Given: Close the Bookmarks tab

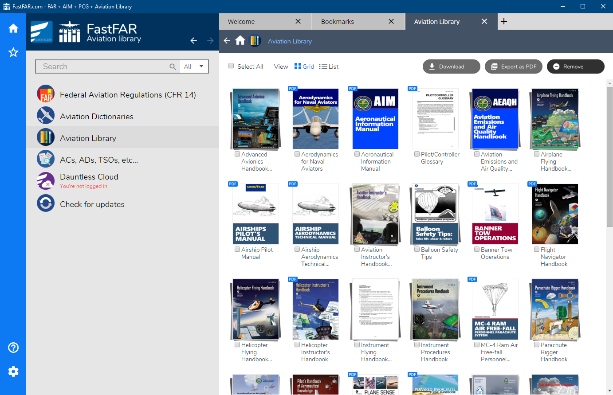Looking at the screenshot, I should 391,21.
